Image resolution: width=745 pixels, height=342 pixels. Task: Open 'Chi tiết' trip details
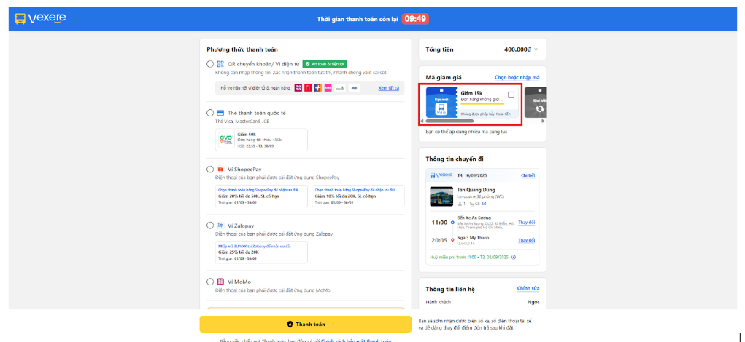pyautogui.click(x=528, y=175)
